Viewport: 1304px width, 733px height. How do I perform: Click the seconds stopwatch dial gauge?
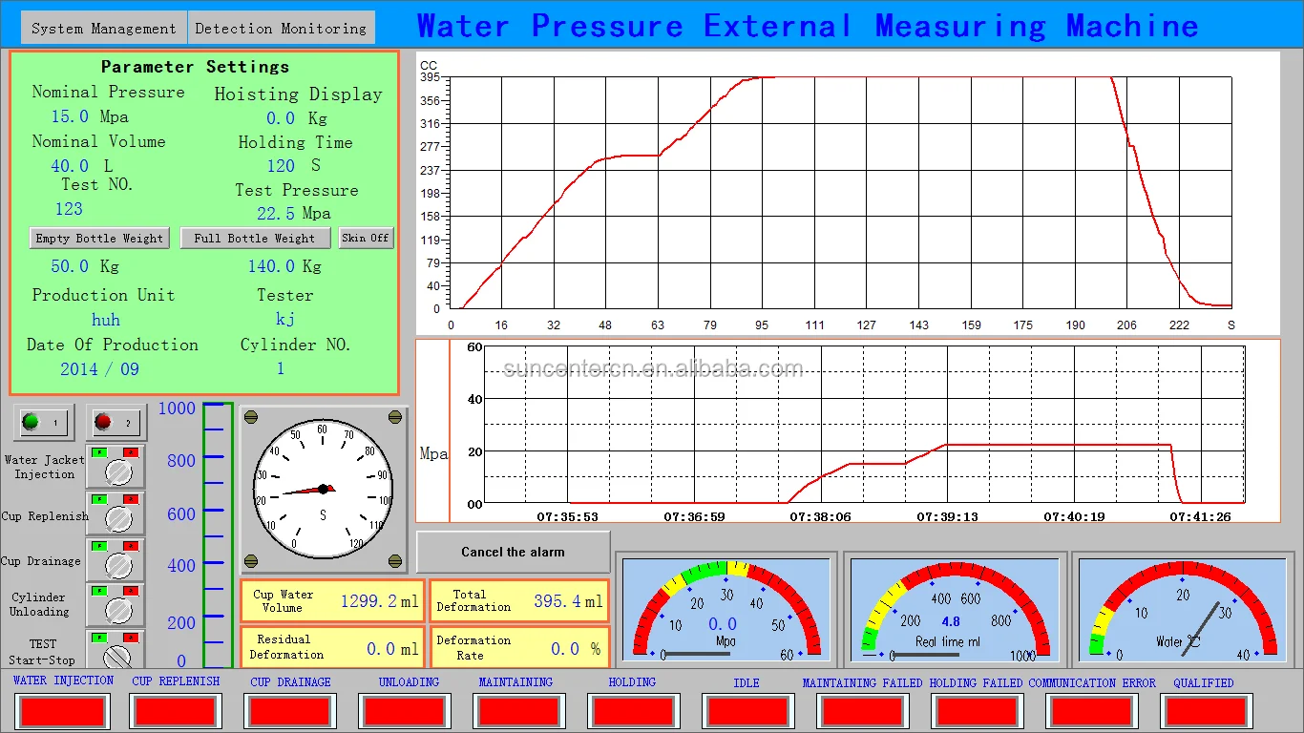point(323,488)
